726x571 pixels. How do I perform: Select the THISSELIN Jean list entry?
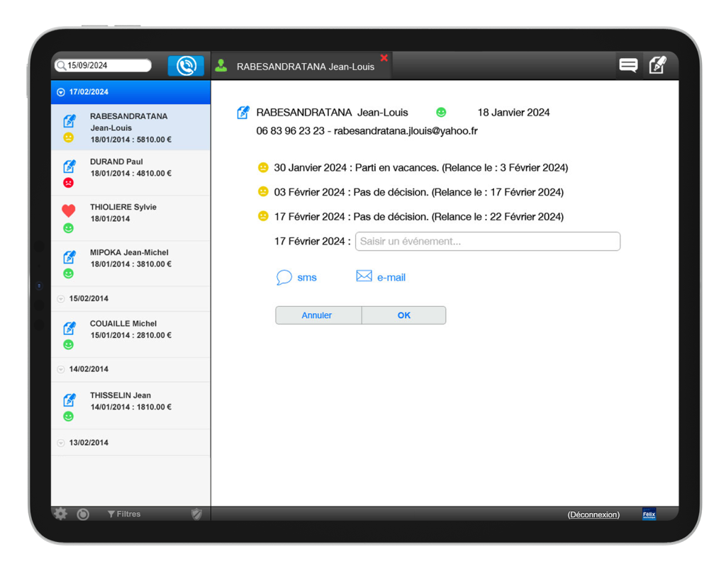[130, 406]
